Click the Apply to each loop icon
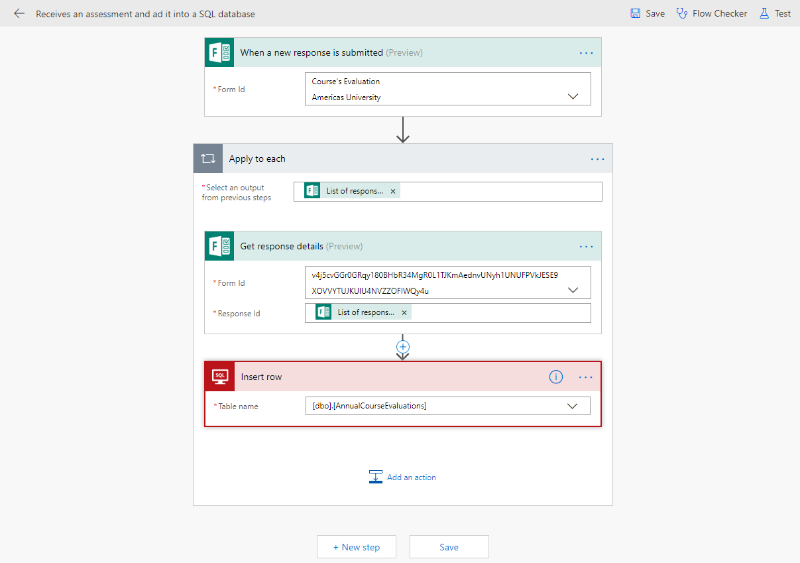Image resolution: width=800 pixels, height=563 pixels. click(x=208, y=158)
